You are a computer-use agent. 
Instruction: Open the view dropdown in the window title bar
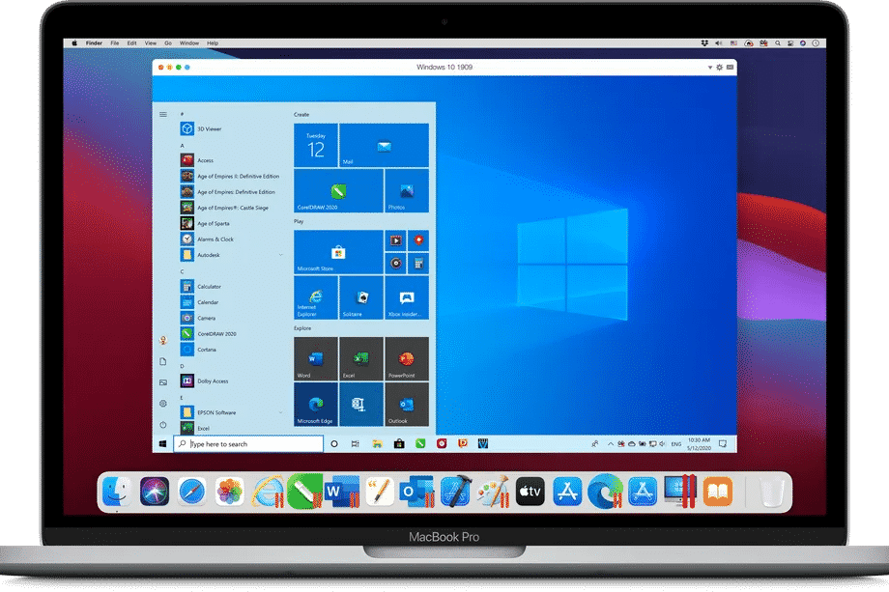pos(712,68)
